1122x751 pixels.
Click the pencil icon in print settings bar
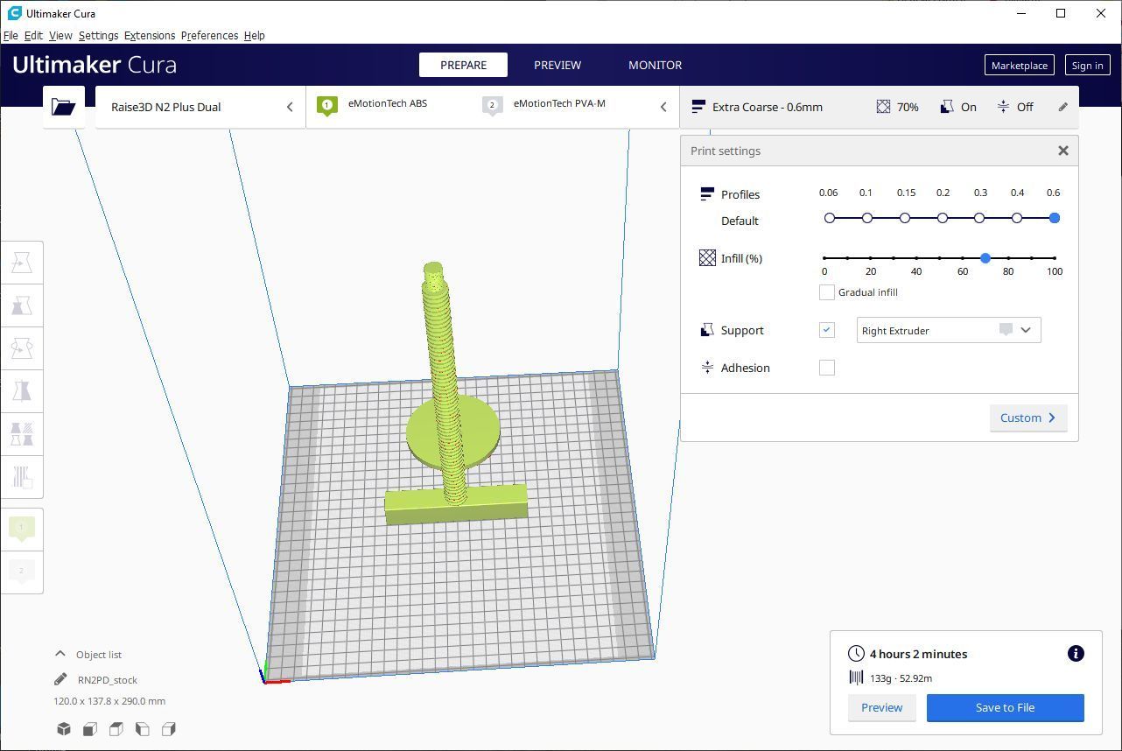click(1062, 107)
